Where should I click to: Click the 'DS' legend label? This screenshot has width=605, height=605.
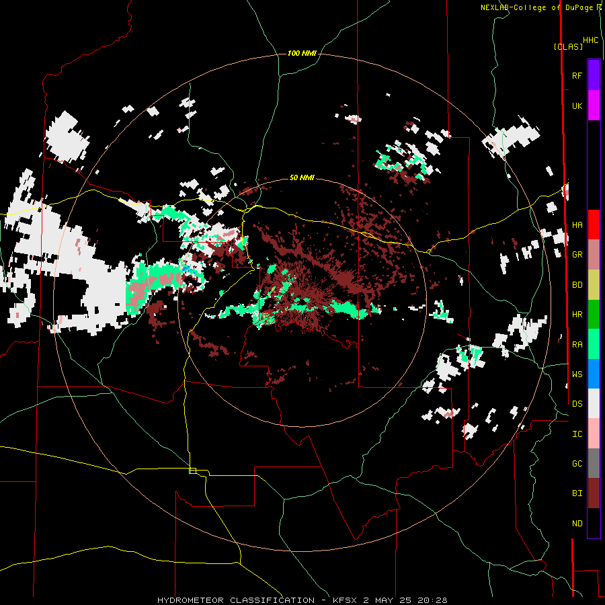(577, 404)
